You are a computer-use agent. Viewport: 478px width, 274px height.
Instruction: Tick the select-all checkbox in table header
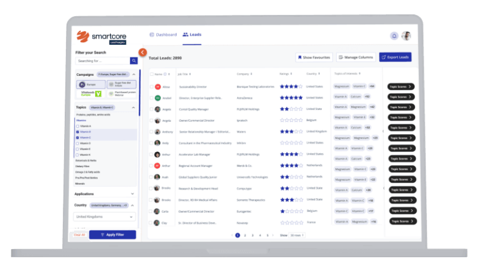tap(151, 74)
